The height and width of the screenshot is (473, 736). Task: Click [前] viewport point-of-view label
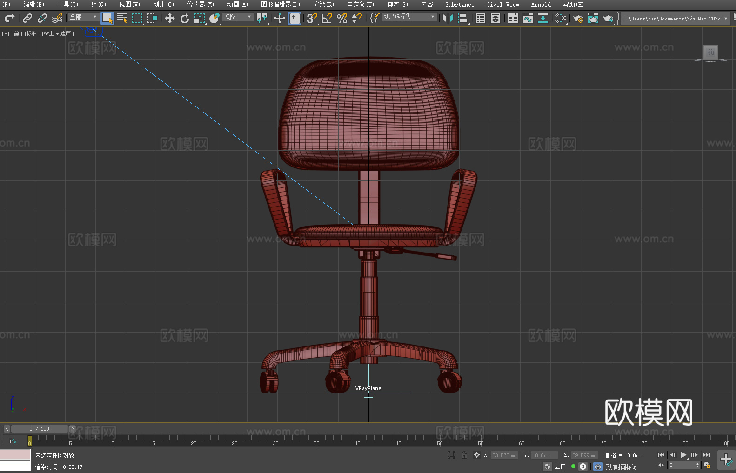pyautogui.click(x=16, y=33)
